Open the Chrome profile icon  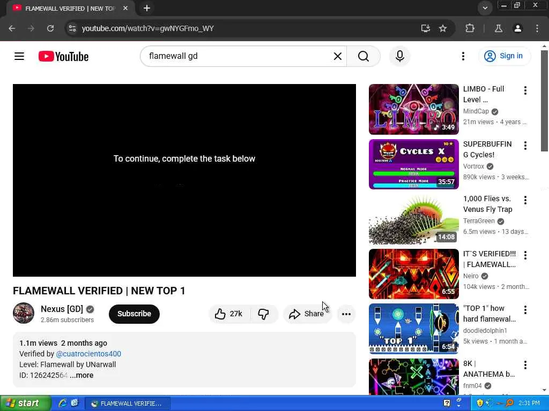518,28
